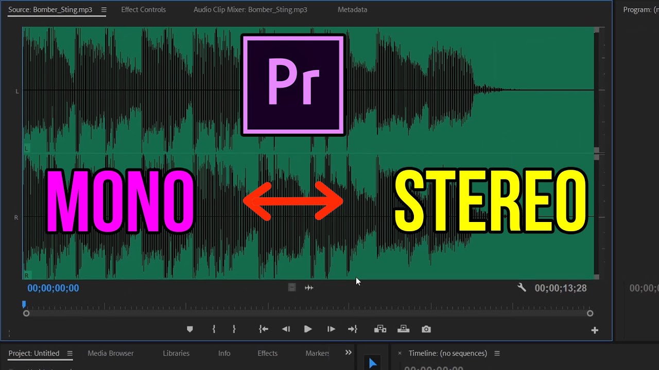Jump to the Out point
659x370 pixels.
[x=353, y=329]
